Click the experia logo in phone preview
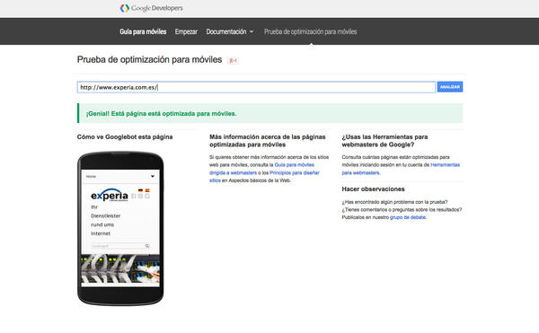 click(x=110, y=195)
